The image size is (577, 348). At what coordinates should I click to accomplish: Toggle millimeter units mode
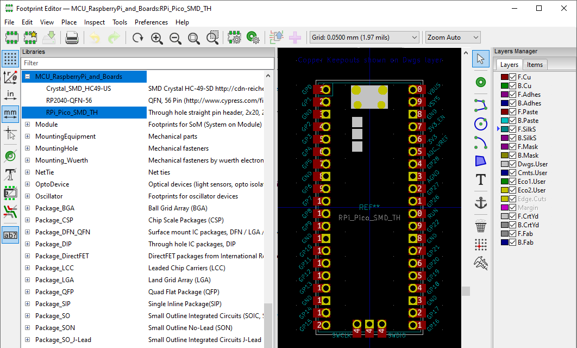click(x=10, y=114)
